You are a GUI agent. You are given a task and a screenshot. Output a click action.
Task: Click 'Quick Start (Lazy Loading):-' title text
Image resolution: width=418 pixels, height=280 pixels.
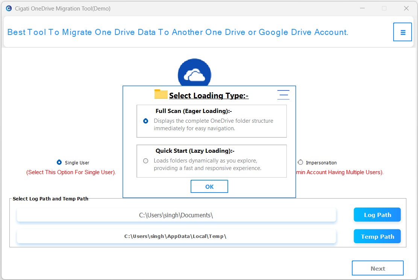point(195,151)
